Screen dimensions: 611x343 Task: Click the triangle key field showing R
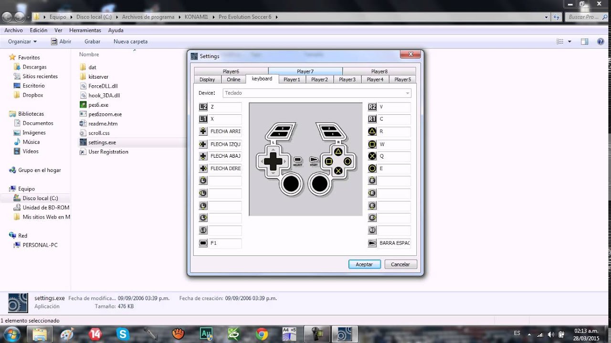(394, 131)
